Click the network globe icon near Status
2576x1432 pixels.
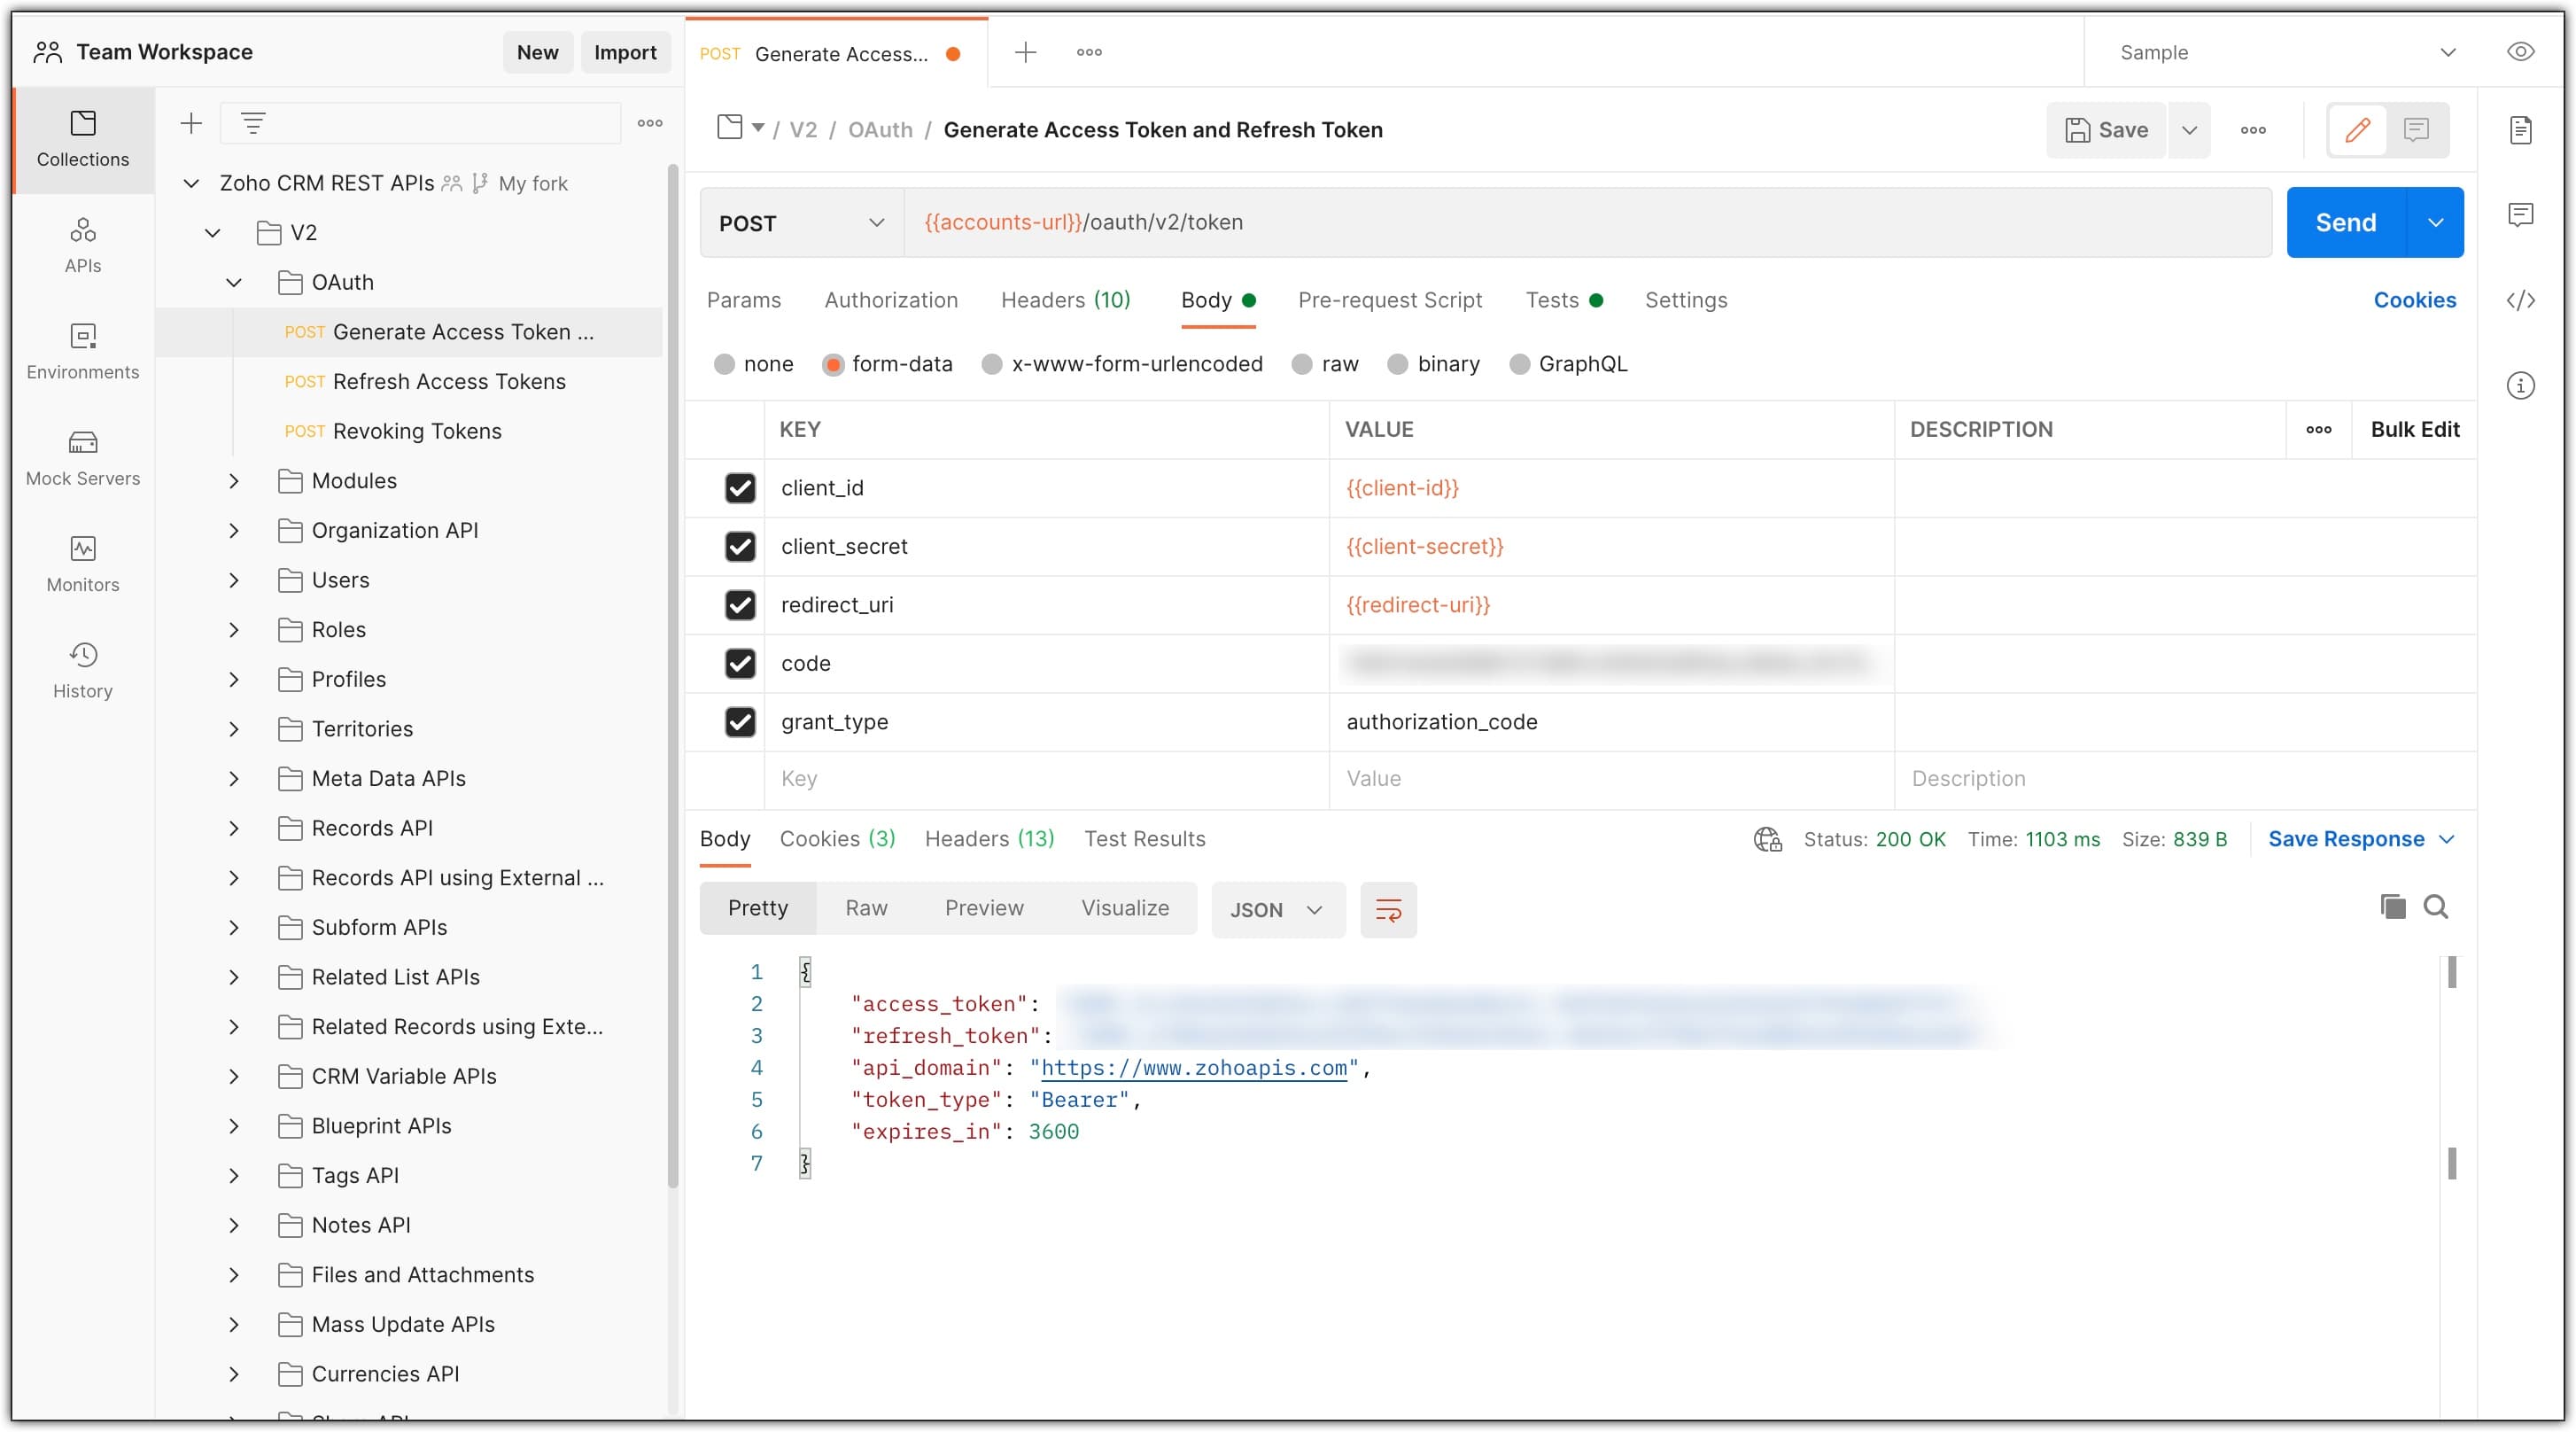point(1767,839)
